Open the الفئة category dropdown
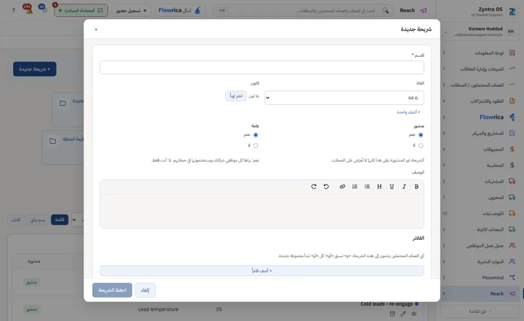Screen dimensions: 524x321 coord(344,98)
